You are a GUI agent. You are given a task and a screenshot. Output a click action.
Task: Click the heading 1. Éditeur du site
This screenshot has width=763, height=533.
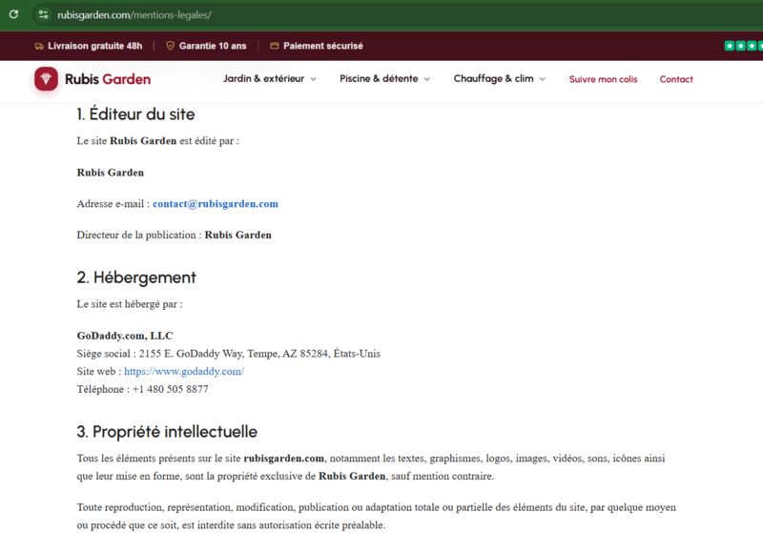click(x=135, y=114)
